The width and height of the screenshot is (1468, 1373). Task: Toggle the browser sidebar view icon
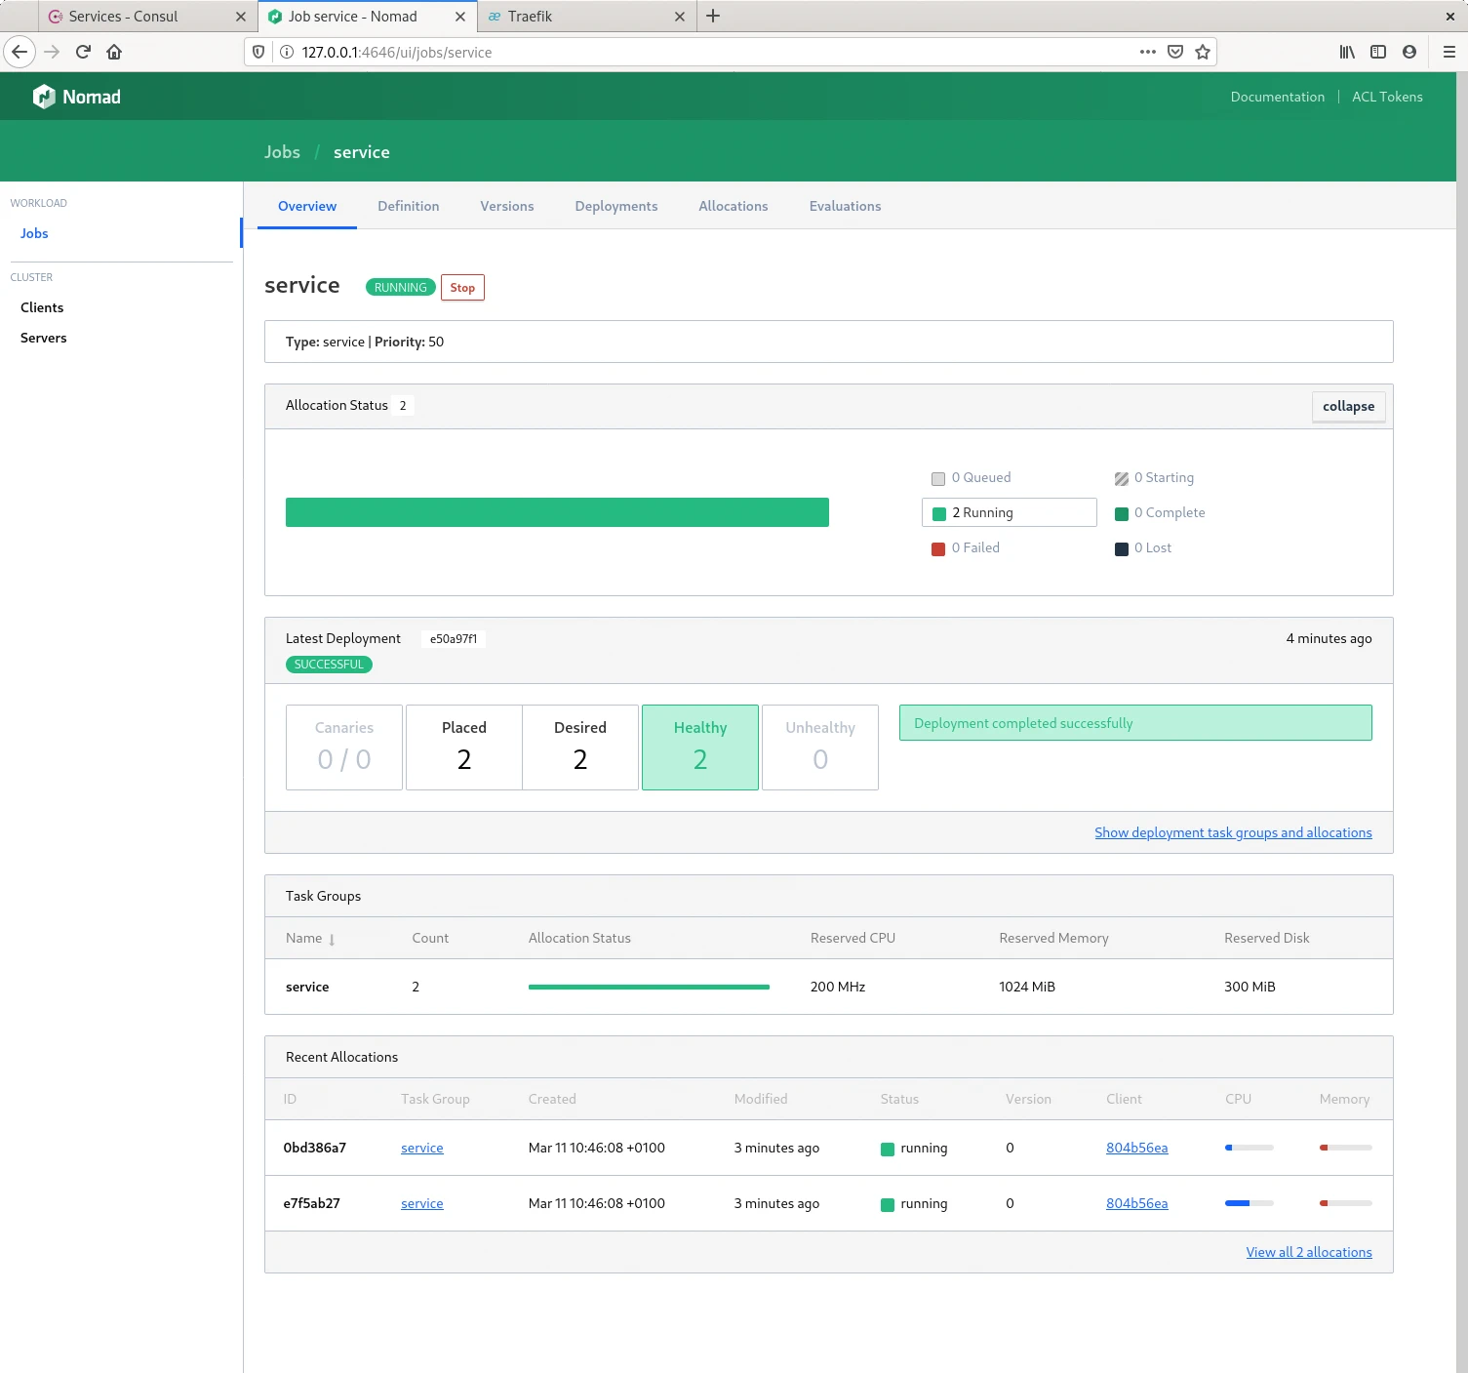pos(1378,52)
